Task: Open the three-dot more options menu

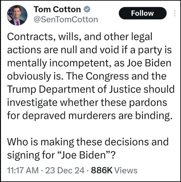Action: click(175, 13)
